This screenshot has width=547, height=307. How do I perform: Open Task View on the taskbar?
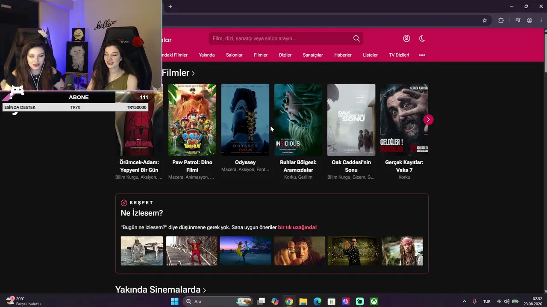click(261, 301)
